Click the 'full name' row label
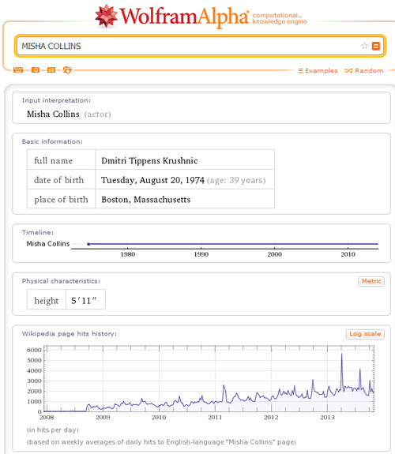Image resolution: width=395 pixels, height=454 pixels. point(53,161)
